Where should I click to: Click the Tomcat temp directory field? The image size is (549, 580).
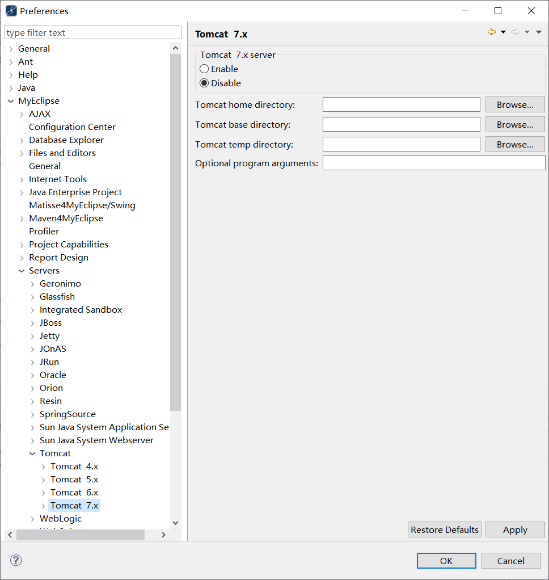coord(402,144)
